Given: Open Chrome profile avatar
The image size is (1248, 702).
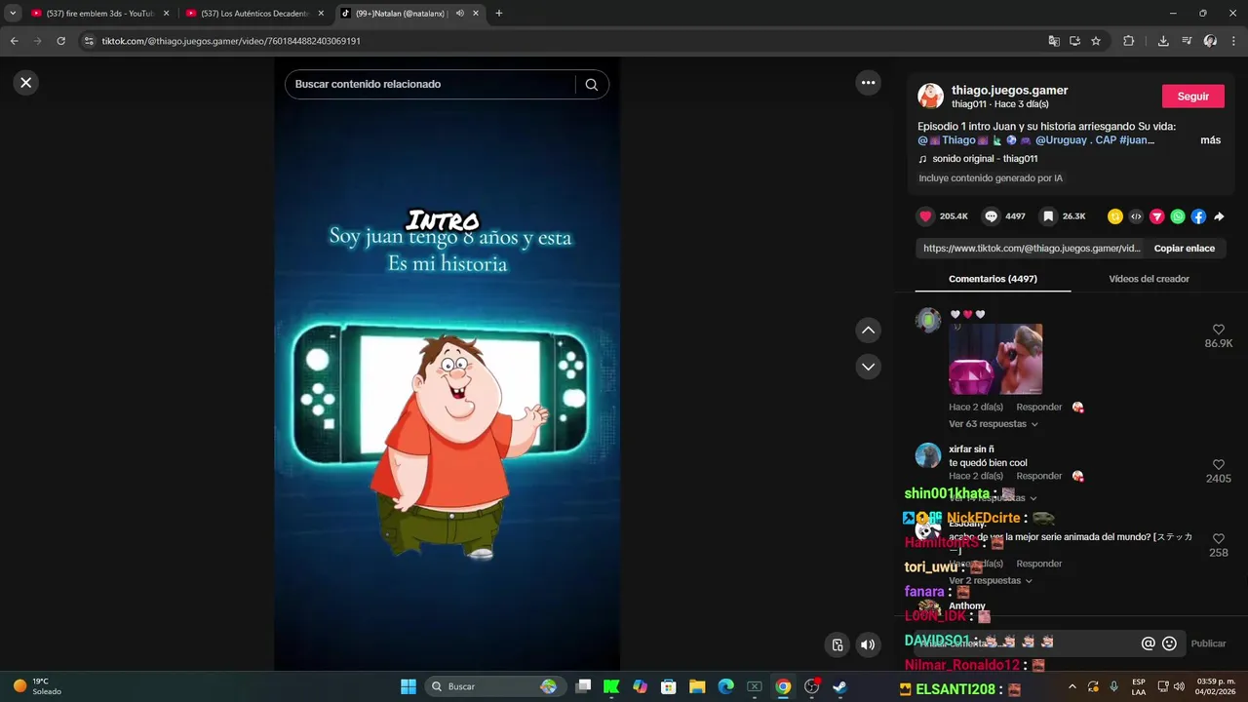Looking at the screenshot, I should [1210, 41].
